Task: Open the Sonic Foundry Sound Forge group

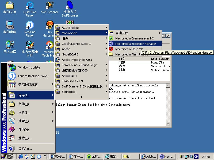Action: 82,65
